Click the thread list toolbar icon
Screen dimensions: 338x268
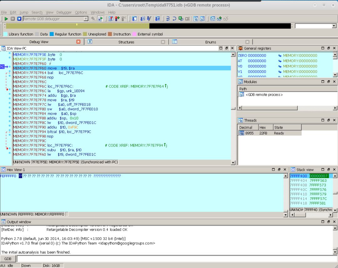(142, 19)
